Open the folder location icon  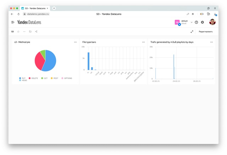click(x=30, y=31)
